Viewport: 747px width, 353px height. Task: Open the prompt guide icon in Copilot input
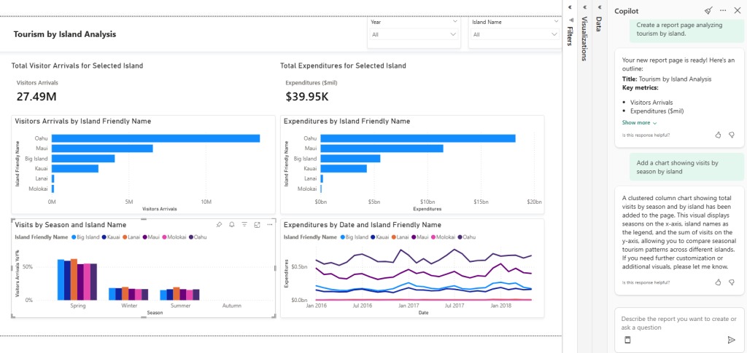coord(627,340)
